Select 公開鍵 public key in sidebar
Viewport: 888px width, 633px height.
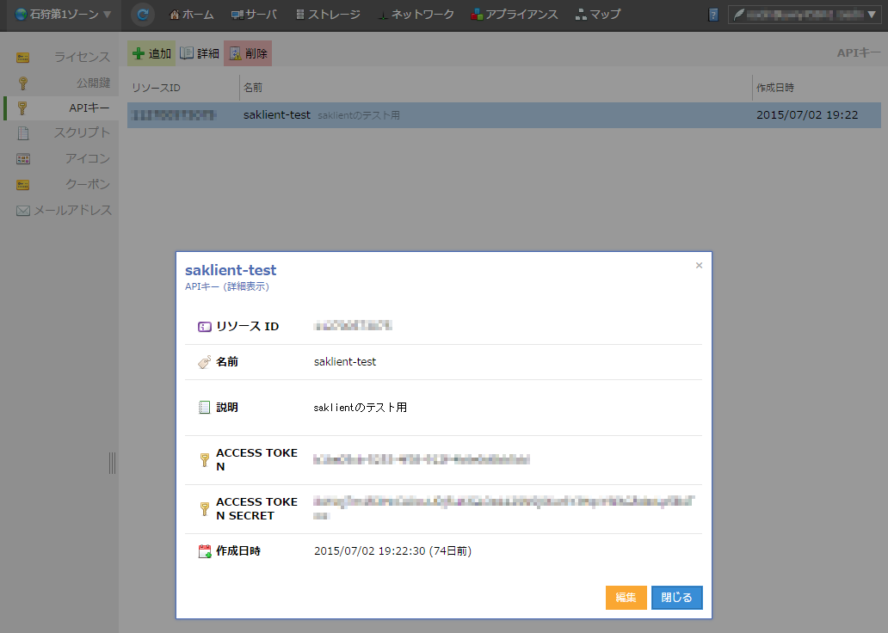(x=93, y=83)
